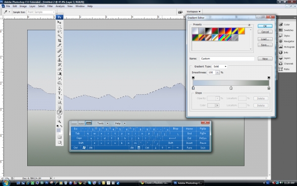This screenshot has height=186, width=297.
Task: Select the Hand tool
Action: [x=59, y=117]
